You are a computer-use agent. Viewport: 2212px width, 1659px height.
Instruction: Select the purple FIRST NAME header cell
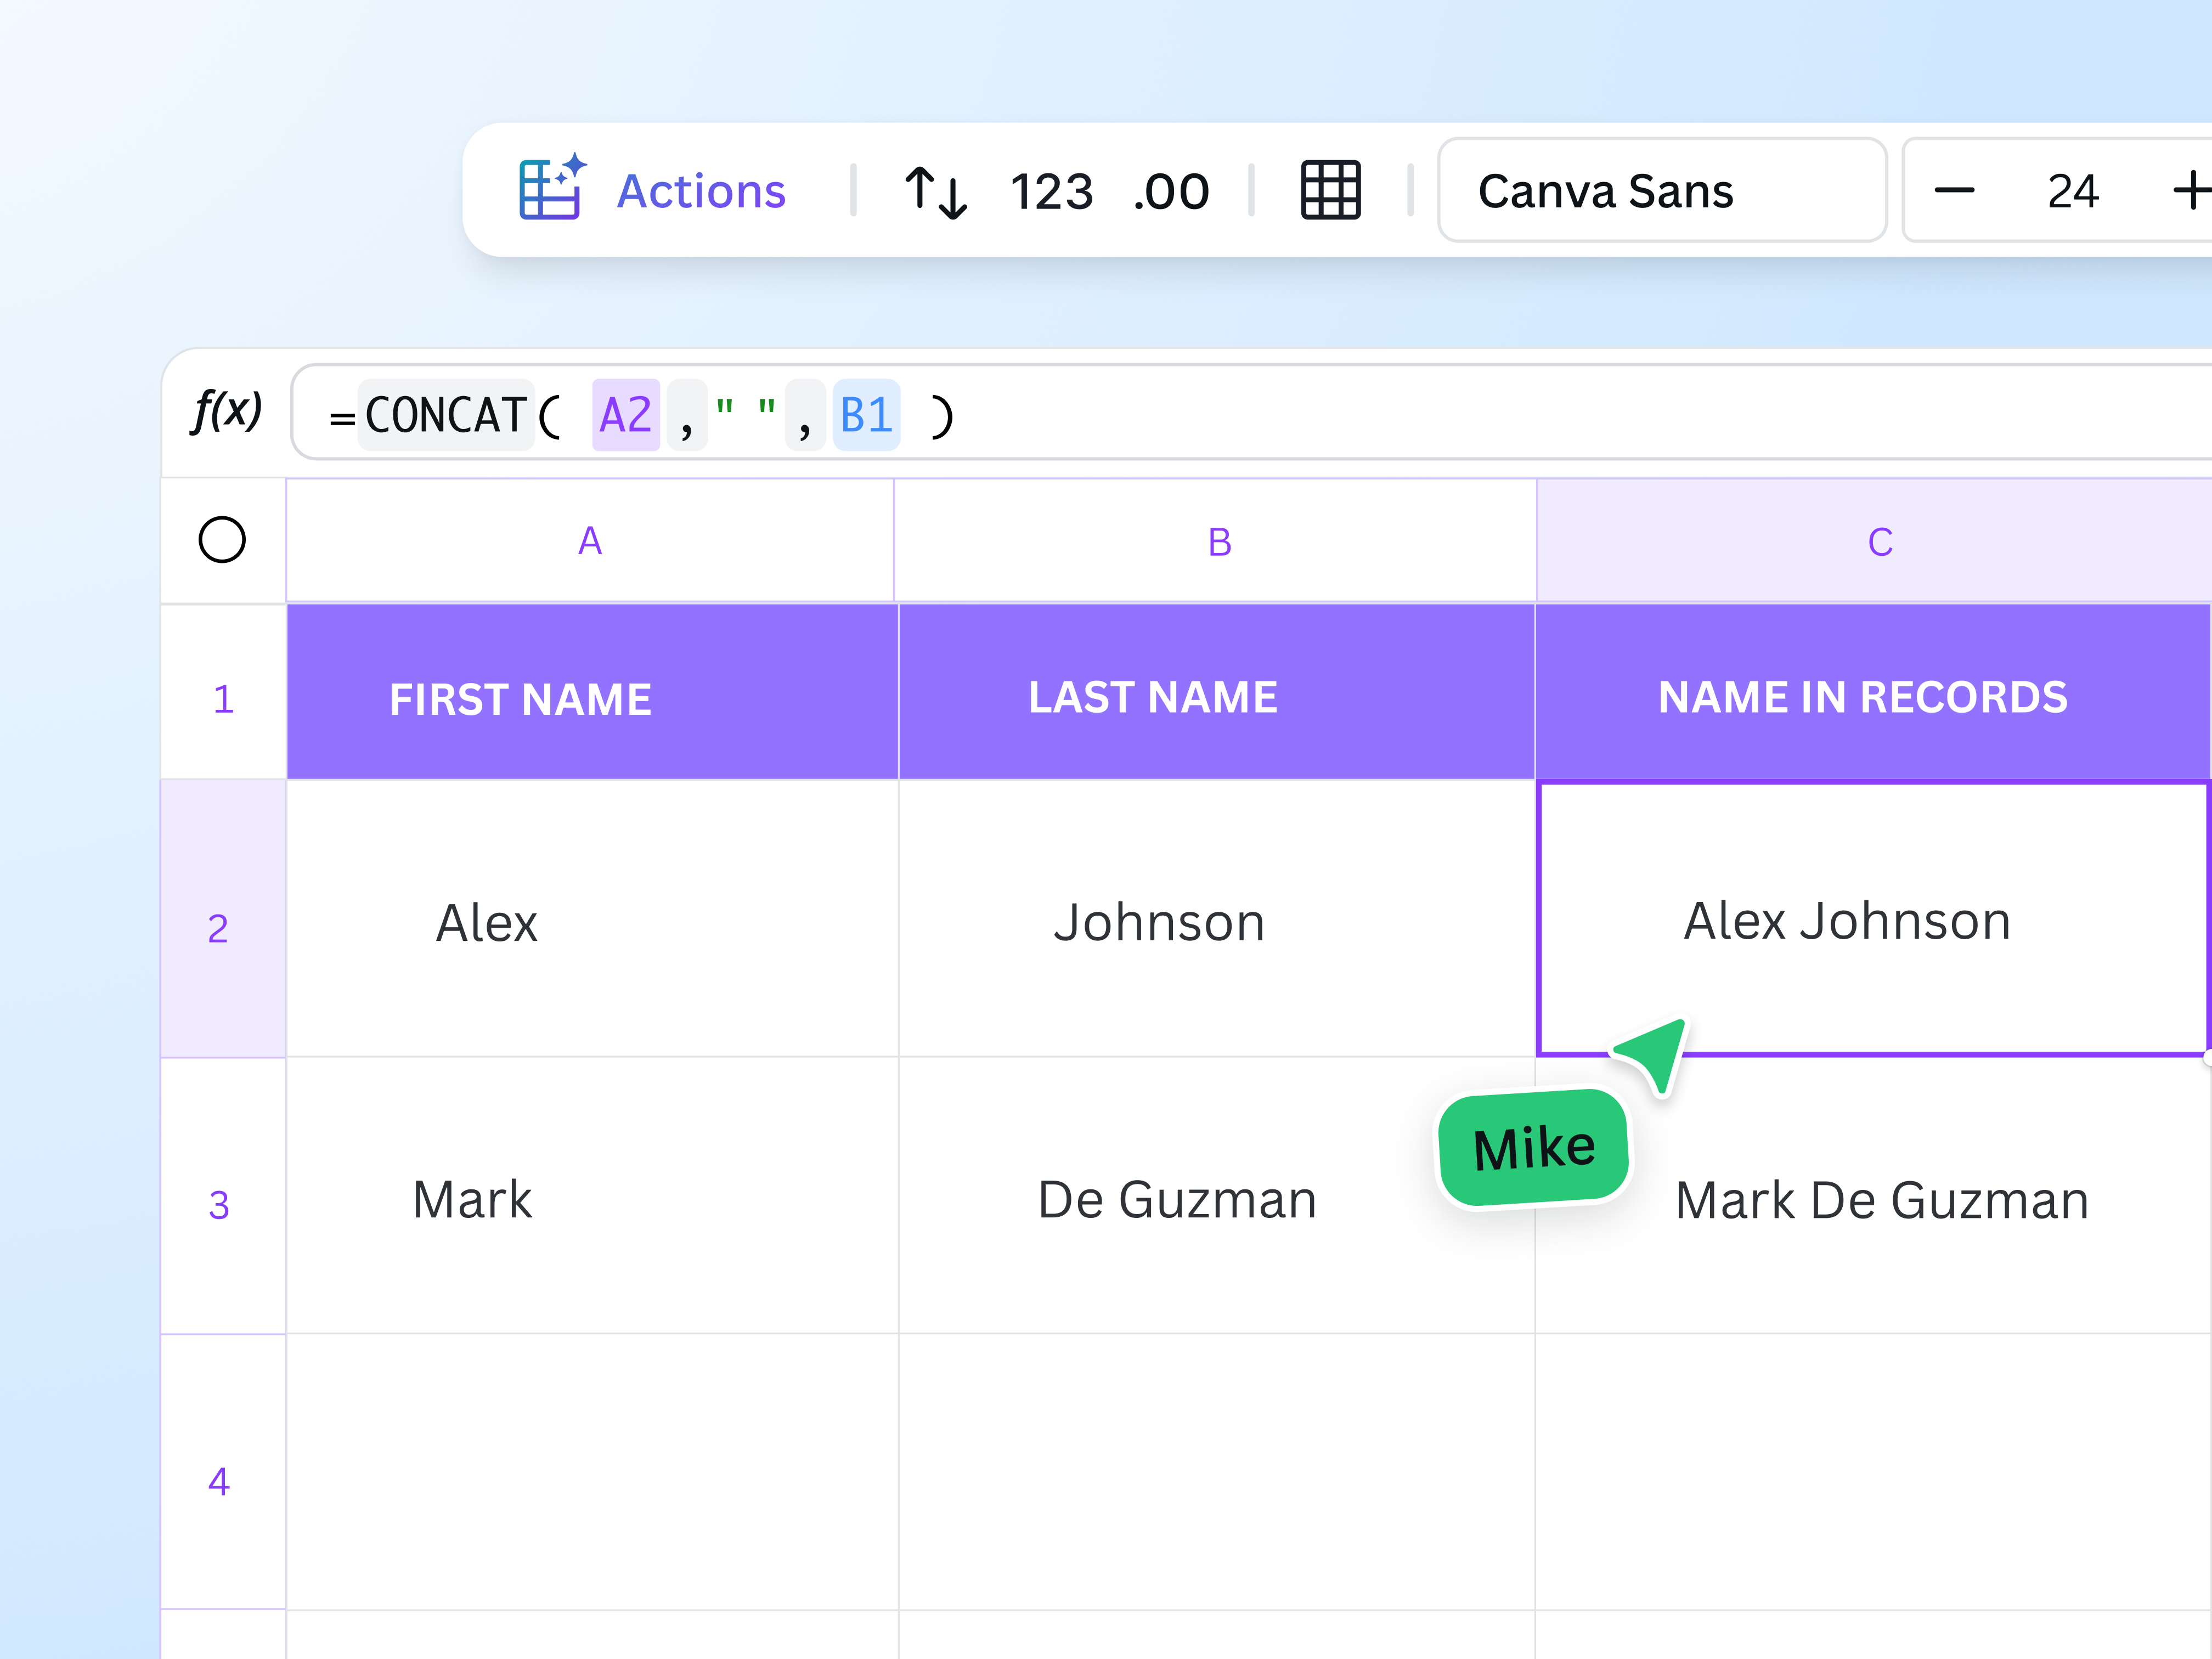pyautogui.click(x=592, y=692)
